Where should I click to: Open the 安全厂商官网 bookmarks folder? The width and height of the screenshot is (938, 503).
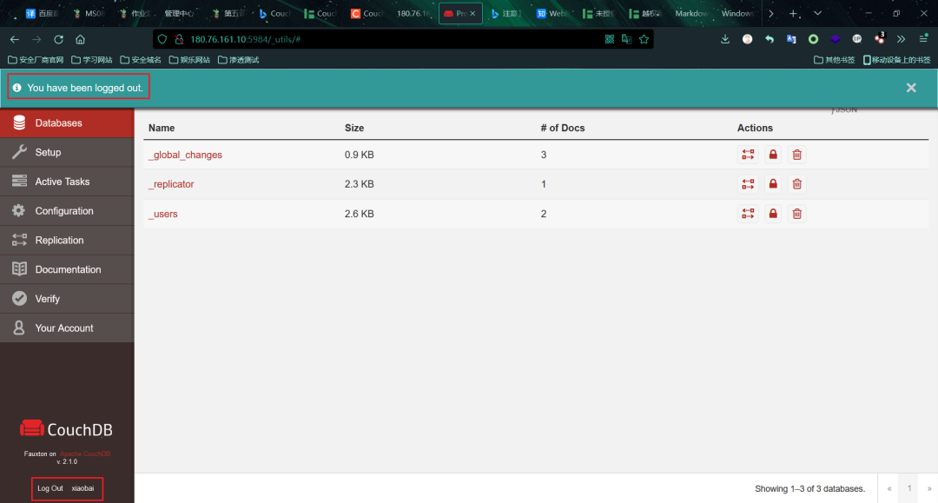pyautogui.click(x=36, y=60)
